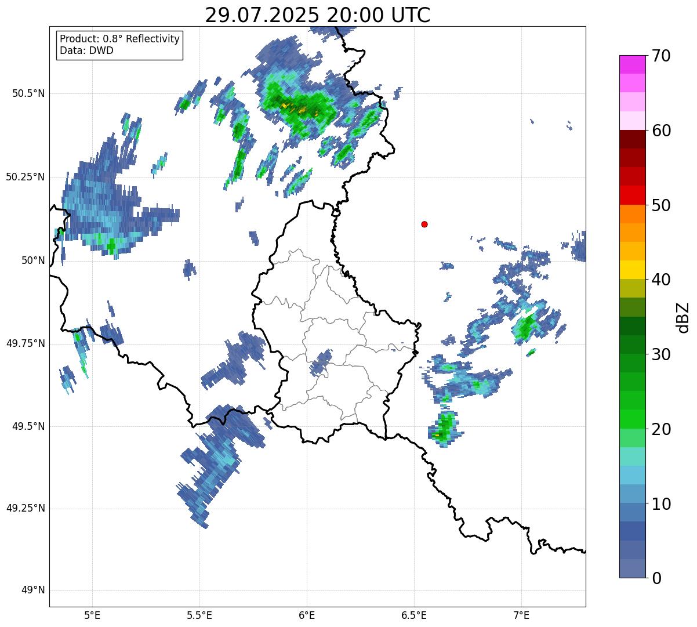The height and width of the screenshot is (627, 697).
Task: Click the '5°E' longitude tick label
Action: tap(93, 616)
